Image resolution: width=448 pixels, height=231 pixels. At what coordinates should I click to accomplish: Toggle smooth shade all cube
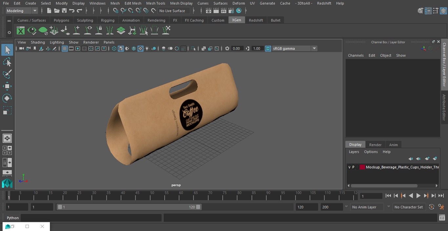[x=121, y=48]
